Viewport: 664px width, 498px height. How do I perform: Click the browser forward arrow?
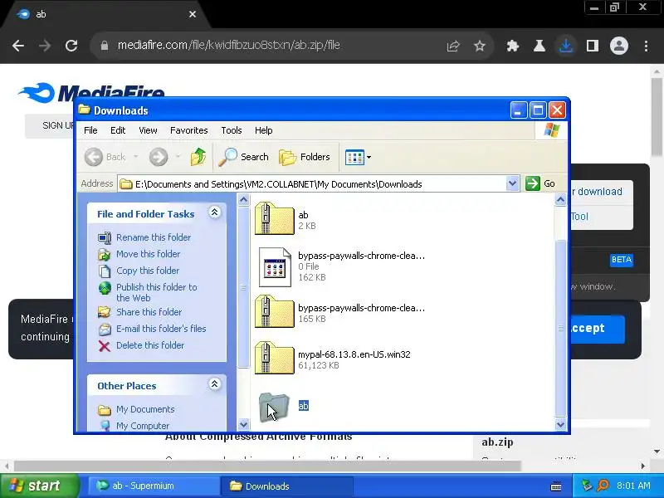[45, 46]
